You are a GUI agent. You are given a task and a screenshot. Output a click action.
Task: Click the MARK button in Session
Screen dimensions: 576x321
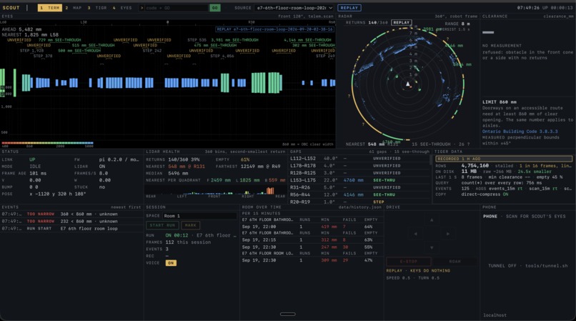(x=191, y=225)
